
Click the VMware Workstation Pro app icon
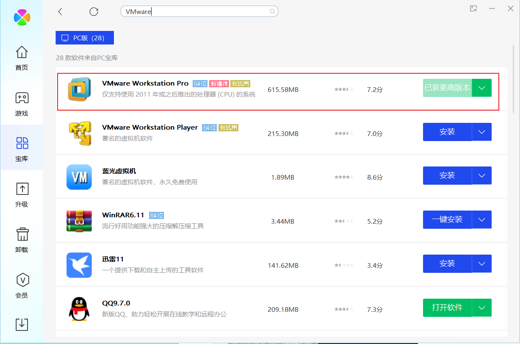[x=79, y=89]
